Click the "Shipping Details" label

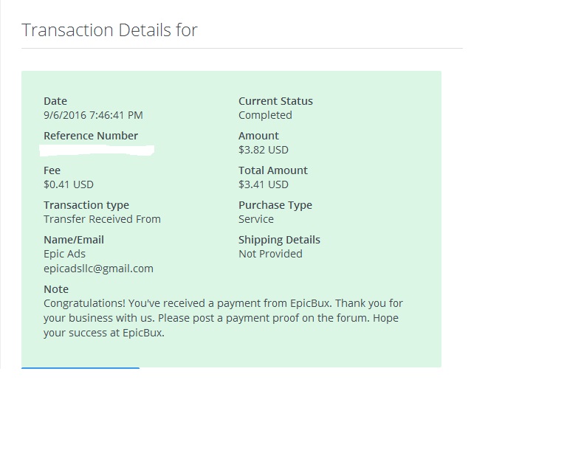point(279,240)
